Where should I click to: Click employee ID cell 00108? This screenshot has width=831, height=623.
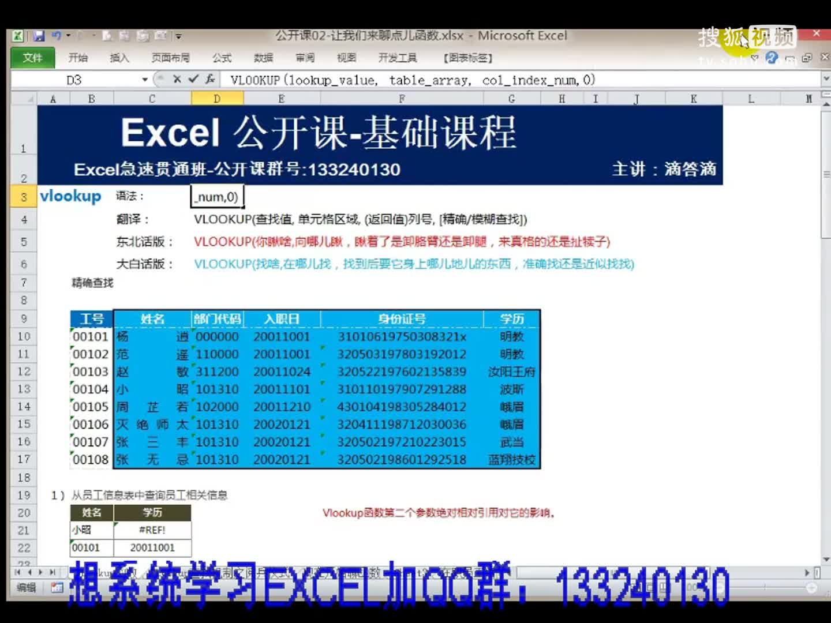pos(91,459)
